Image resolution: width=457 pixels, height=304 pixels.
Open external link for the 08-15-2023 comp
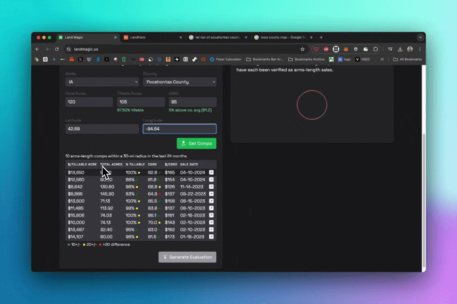(x=211, y=201)
